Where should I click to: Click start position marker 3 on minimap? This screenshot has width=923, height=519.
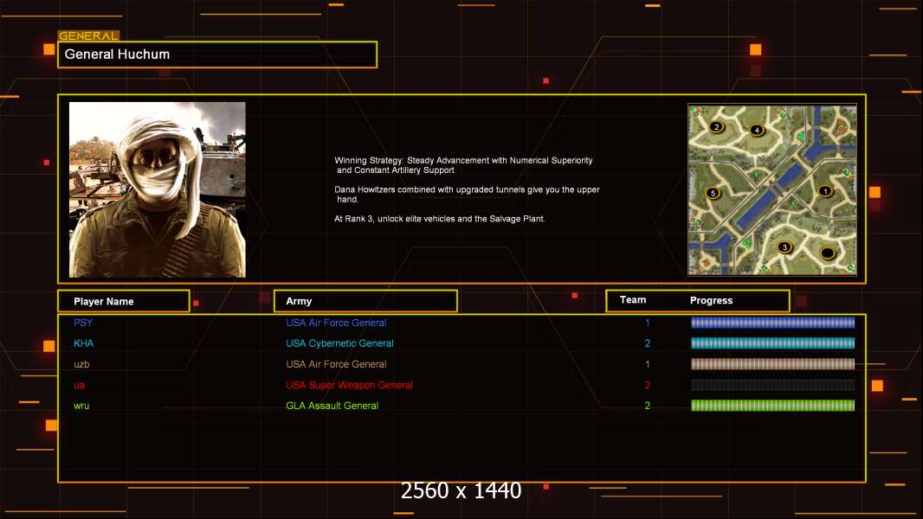tap(784, 247)
